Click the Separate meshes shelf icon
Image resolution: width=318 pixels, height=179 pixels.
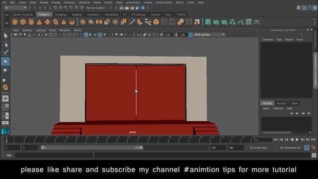click(91, 22)
